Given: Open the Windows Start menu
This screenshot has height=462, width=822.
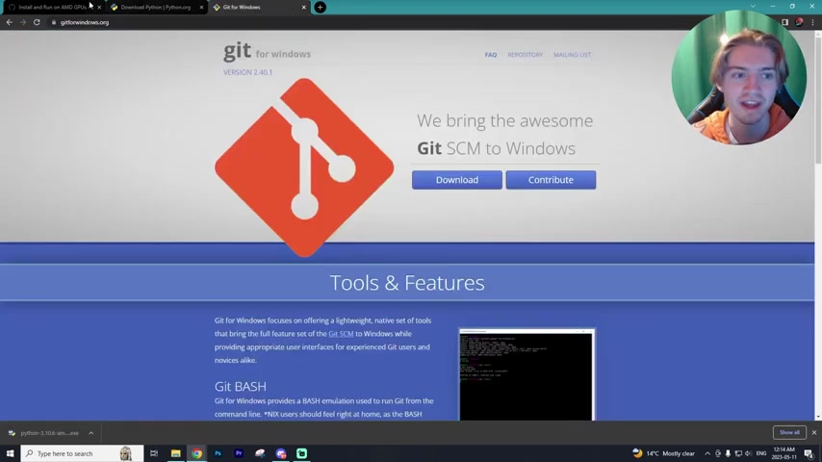Looking at the screenshot, I should (10, 453).
